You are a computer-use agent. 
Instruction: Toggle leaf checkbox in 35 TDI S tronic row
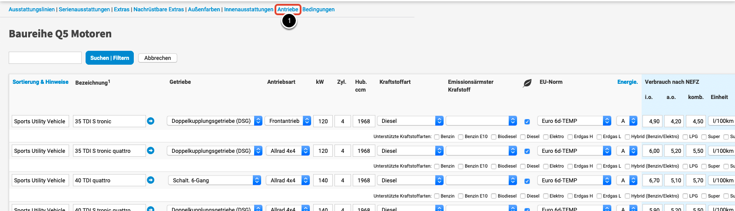(527, 122)
